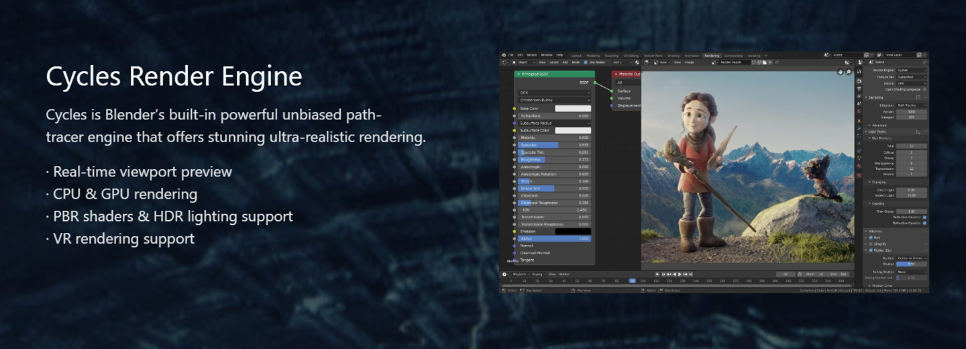Click the material sphere icon after Slot 1
Screen dimensions: 966x349
(637, 62)
